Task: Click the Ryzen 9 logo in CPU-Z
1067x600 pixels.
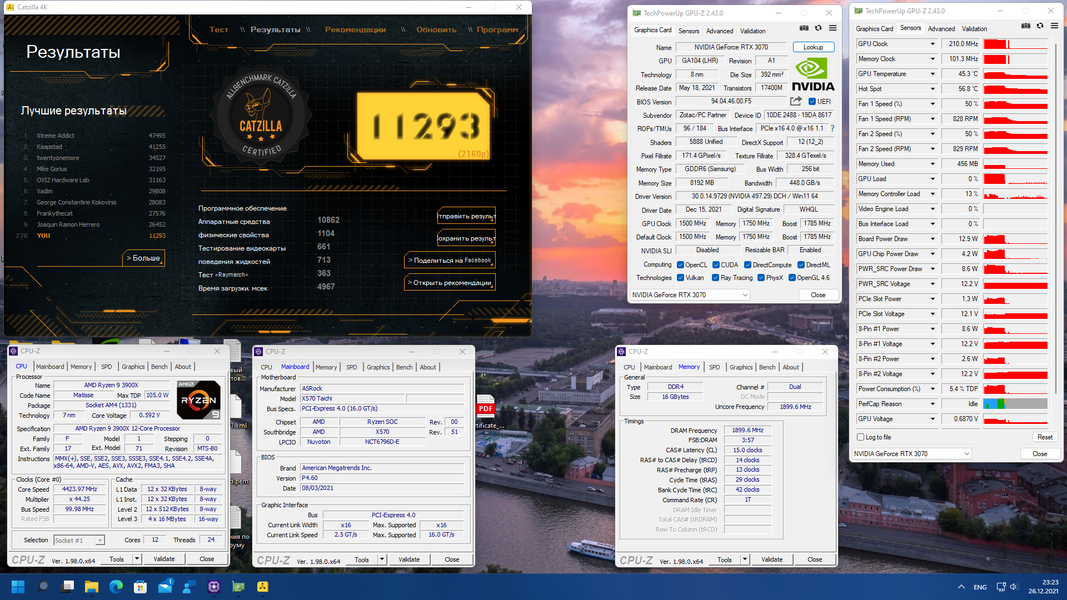Action: [x=198, y=400]
